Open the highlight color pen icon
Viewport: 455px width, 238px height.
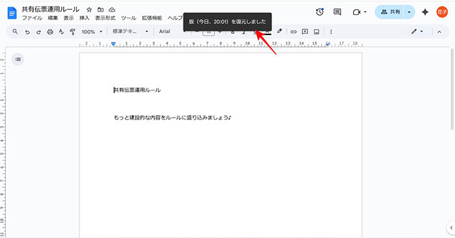[x=279, y=31]
